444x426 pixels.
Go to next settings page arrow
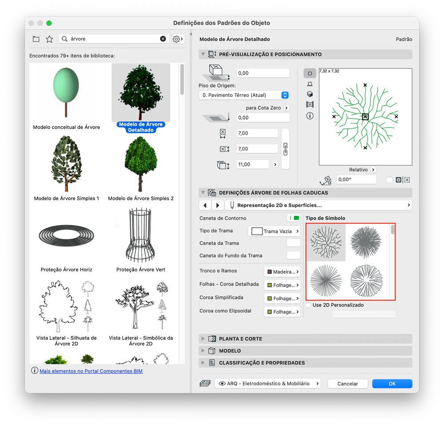click(x=217, y=205)
